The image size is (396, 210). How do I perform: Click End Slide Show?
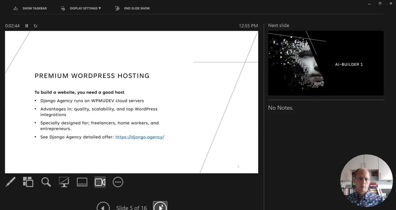pos(132,8)
